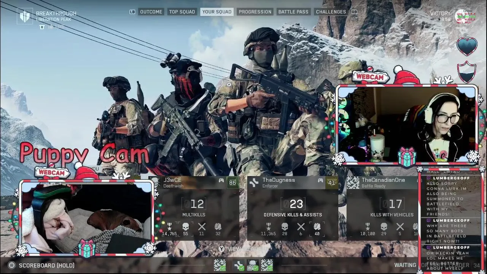Select player TheDugness's name
487x274 pixels.
(279, 180)
